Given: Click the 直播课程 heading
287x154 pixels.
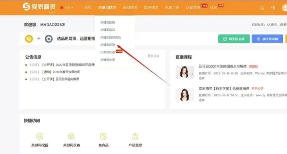Looking at the screenshot, I should [x=184, y=57].
